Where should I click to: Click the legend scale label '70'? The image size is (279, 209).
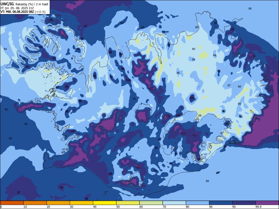pos(164,207)
